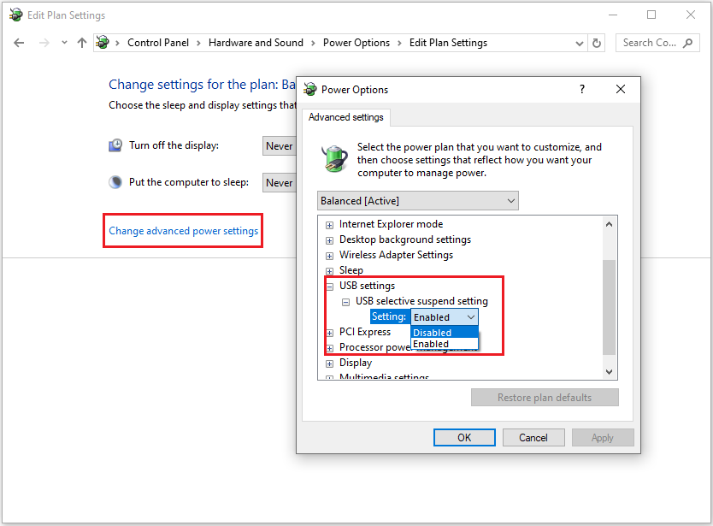Viewport: 713px width, 526px height.
Task: Expand Internet Explorer mode node
Action: [x=329, y=225]
